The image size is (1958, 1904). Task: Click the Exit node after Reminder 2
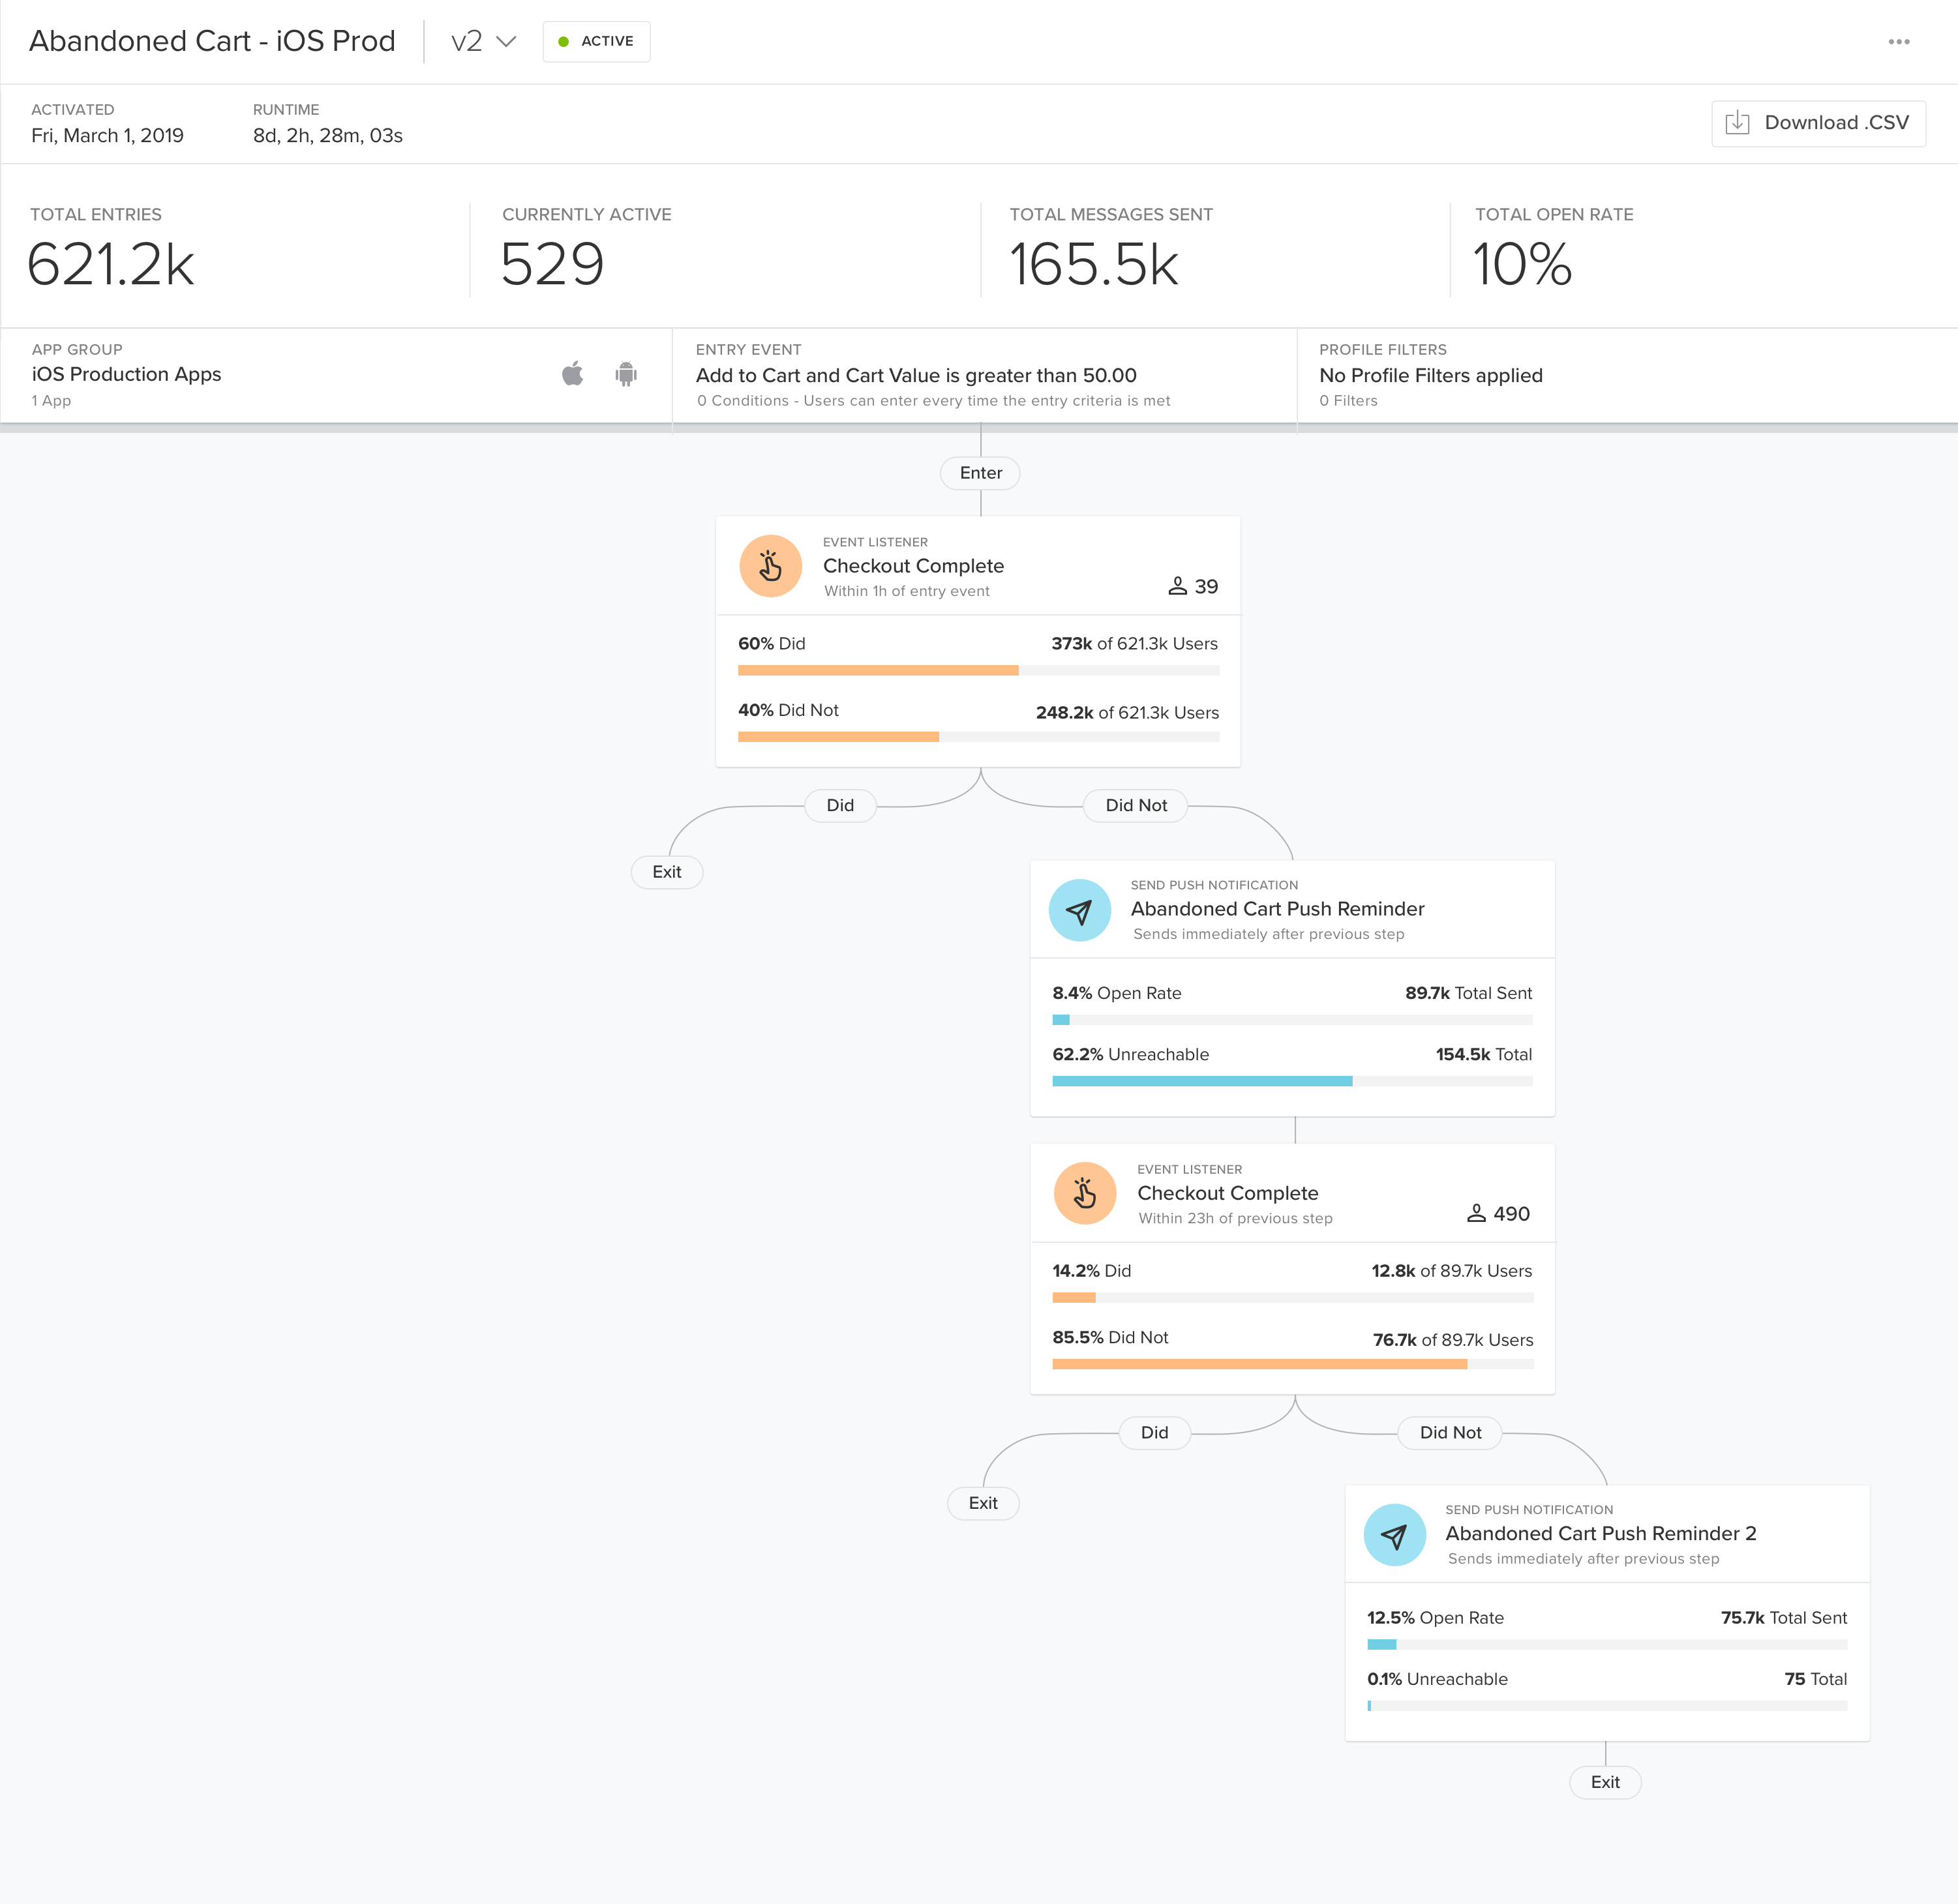tap(1605, 1782)
